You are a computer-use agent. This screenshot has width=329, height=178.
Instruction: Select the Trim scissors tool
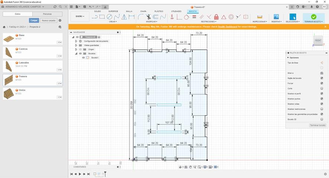148,17
